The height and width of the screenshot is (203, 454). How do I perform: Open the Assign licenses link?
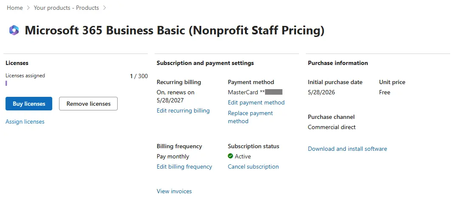tap(25, 121)
